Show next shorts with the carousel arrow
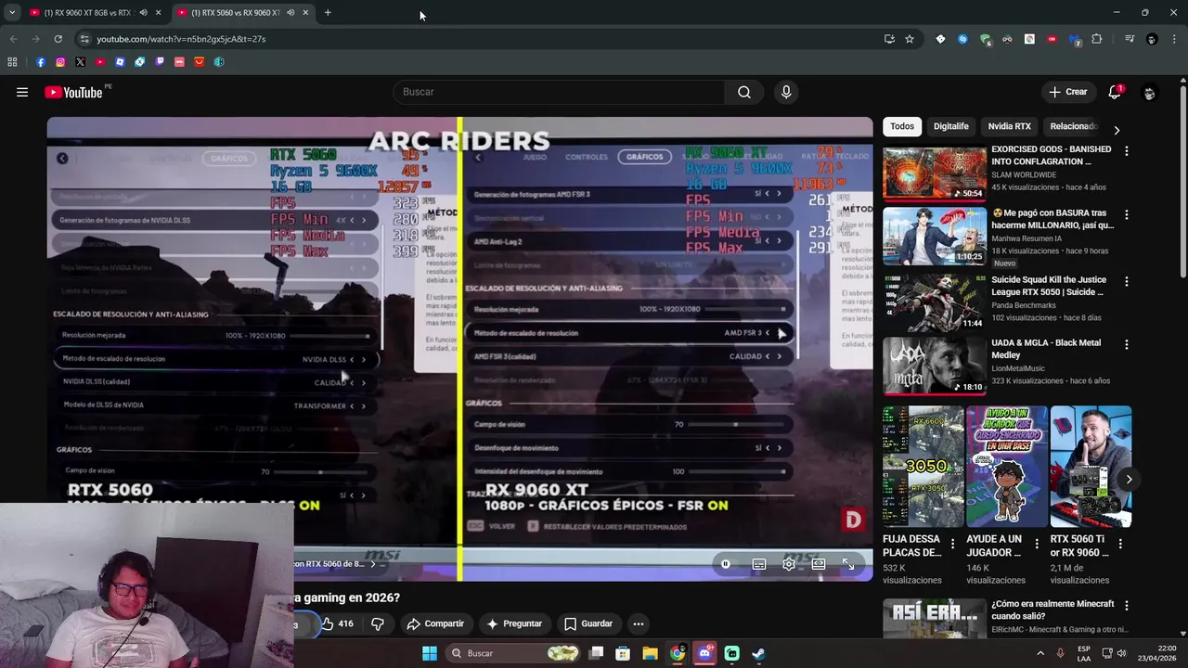1188x668 pixels. [x=1129, y=480]
